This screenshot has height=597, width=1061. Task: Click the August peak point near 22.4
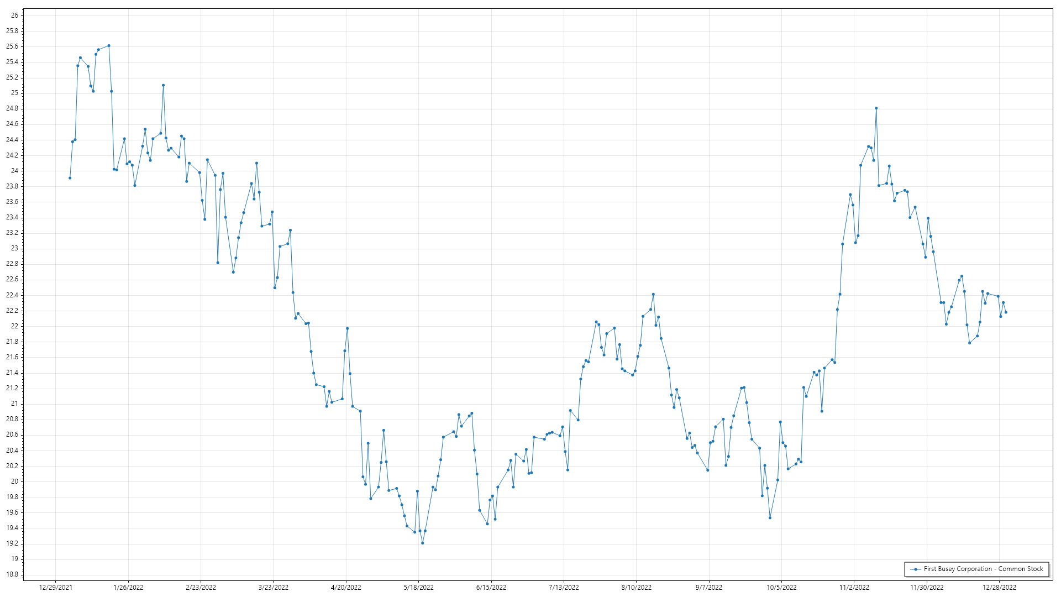click(653, 295)
